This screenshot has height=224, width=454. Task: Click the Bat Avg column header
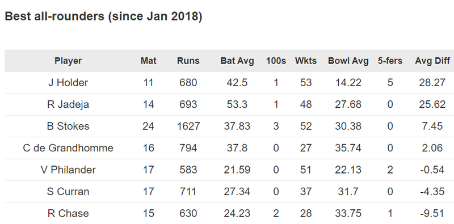pyautogui.click(x=237, y=61)
